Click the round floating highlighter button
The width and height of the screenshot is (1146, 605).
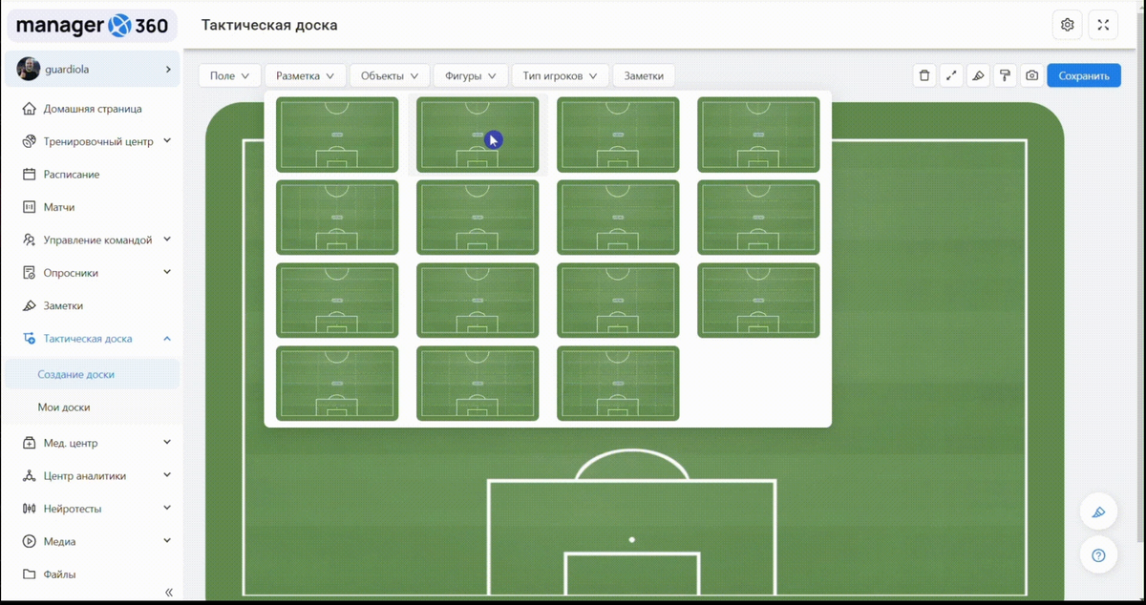coord(1098,512)
